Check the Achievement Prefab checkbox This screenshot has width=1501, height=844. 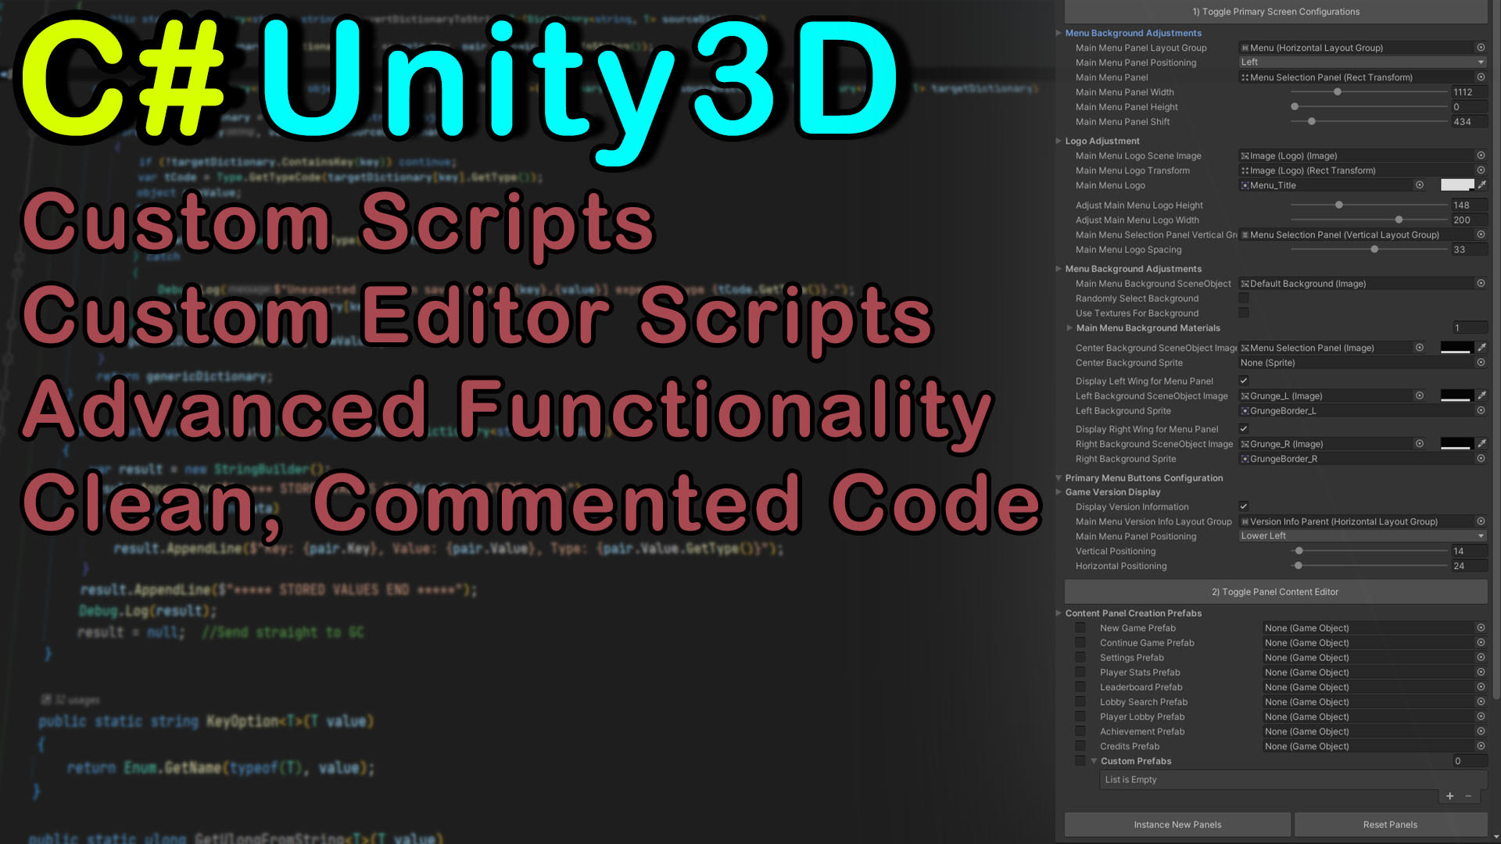1080,731
